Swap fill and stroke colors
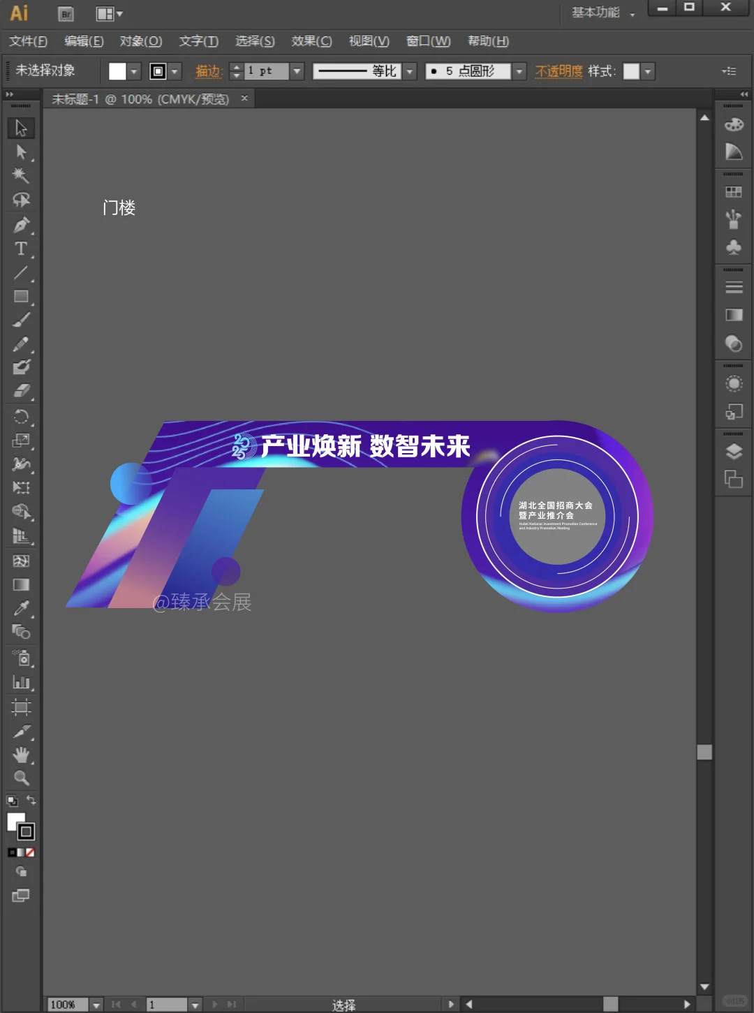The width and height of the screenshot is (754, 1013). pos(31,800)
